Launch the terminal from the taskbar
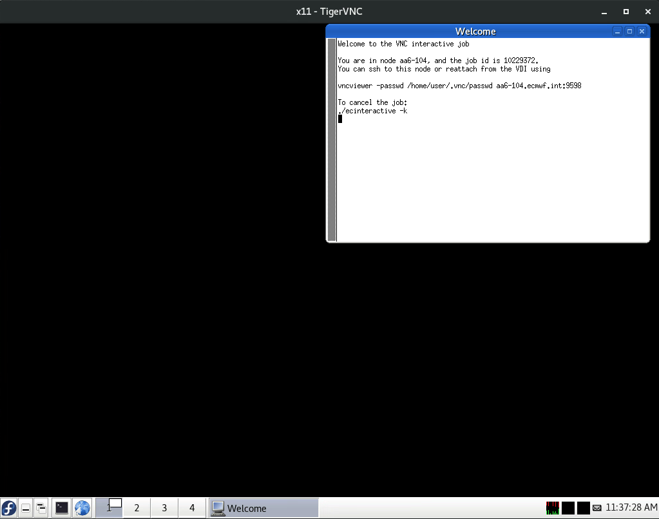659x519 pixels. point(62,508)
